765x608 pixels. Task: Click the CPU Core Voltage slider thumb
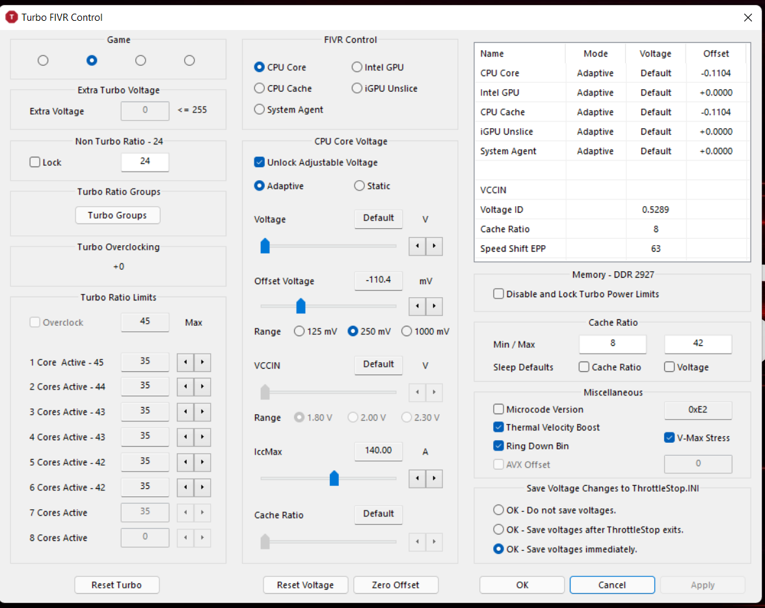(x=265, y=246)
